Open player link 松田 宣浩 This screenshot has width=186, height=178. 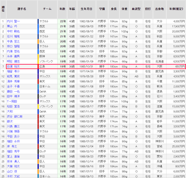[13, 106]
